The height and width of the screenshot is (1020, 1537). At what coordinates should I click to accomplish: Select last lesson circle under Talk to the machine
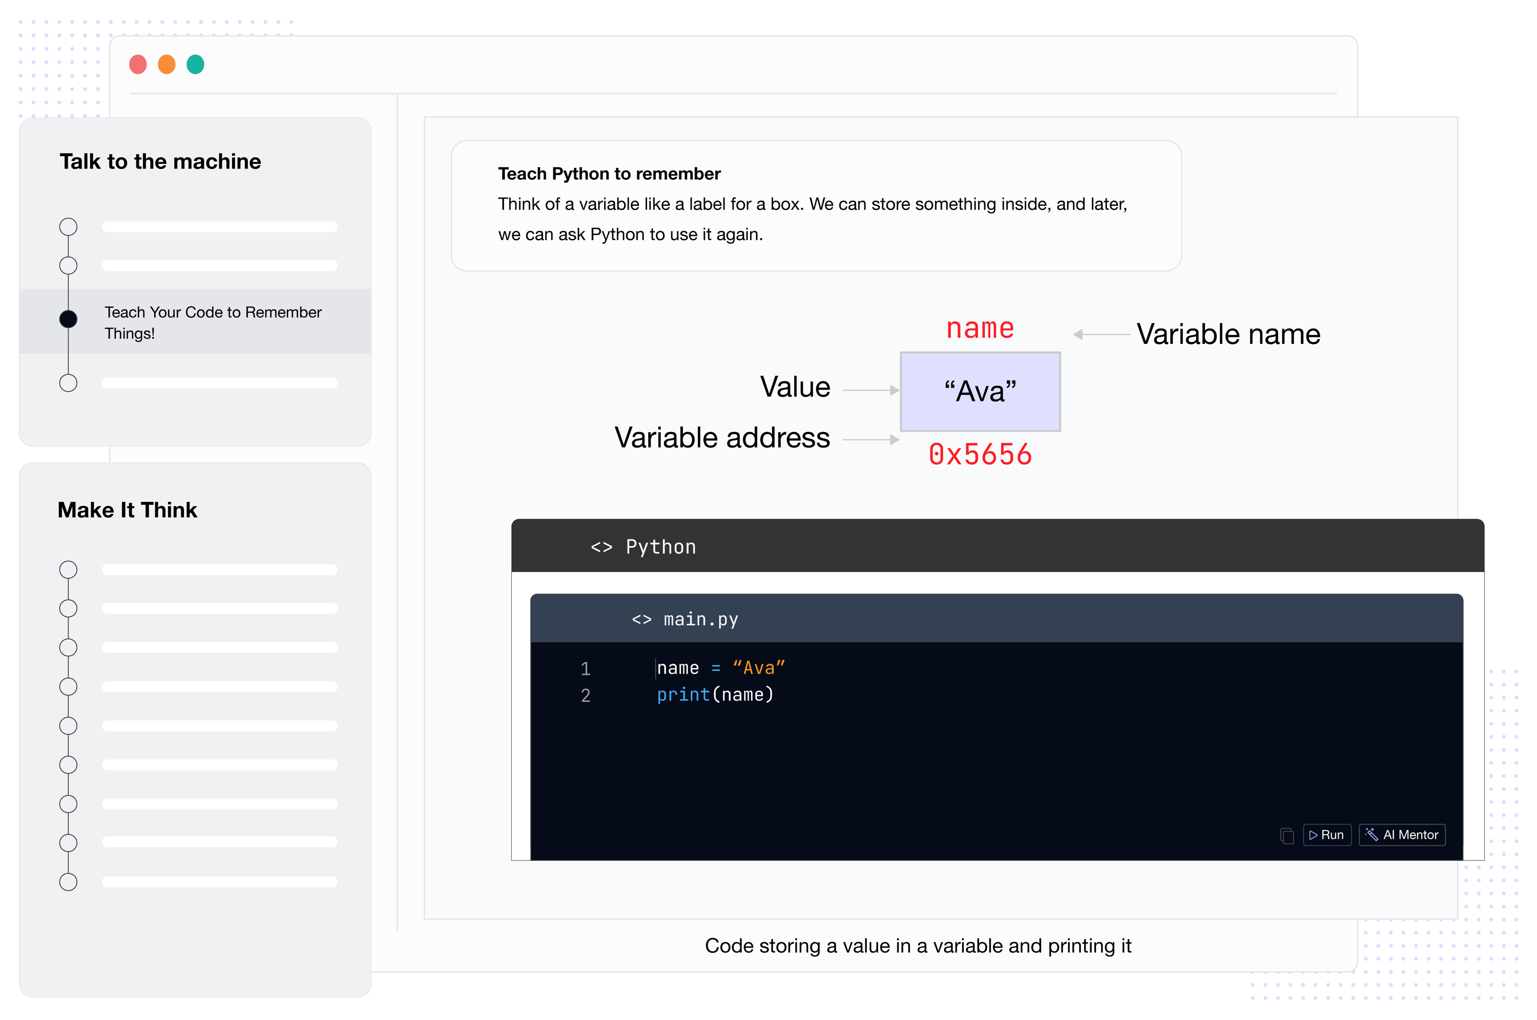coord(68,383)
